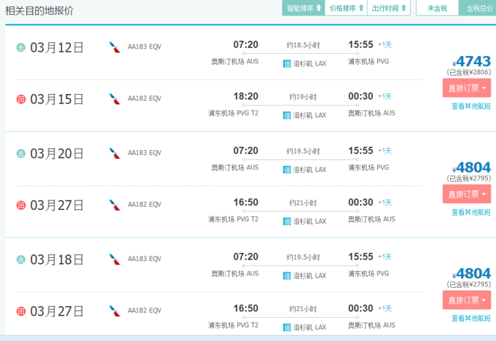
Task: Sort flights by 出行时间
Action: (389, 8)
